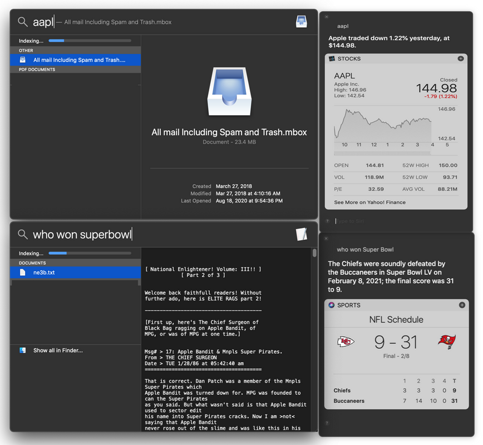Click the VOL value 118.9M
483x445 pixels.
click(x=374, y=177)
